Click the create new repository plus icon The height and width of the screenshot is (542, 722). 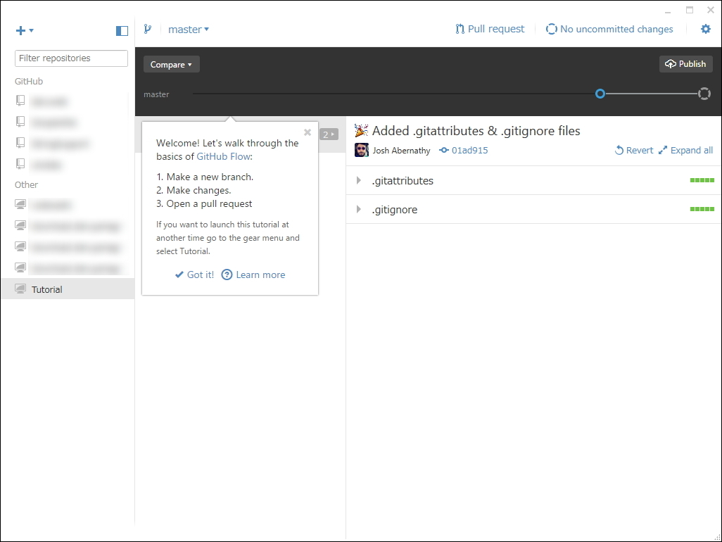21,30
